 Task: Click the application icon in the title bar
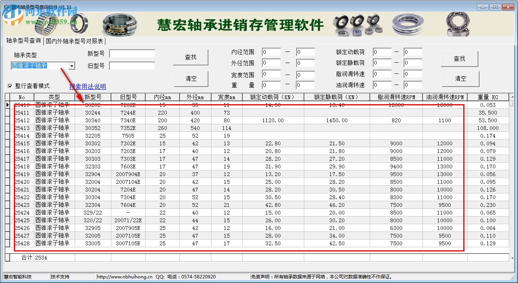tap(5, 7)
